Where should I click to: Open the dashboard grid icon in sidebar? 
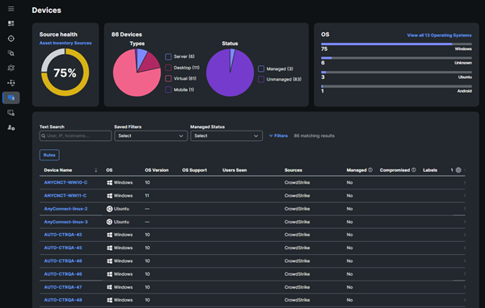11,23
